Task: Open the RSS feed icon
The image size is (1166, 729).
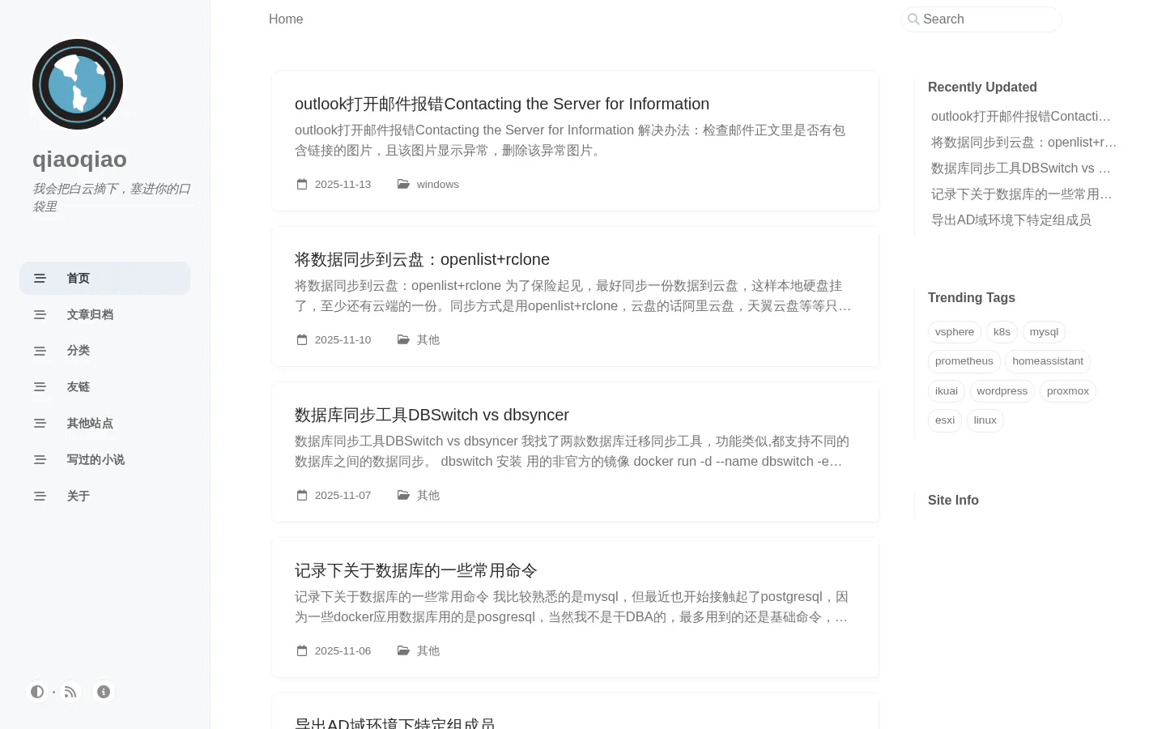Action: 70,692
